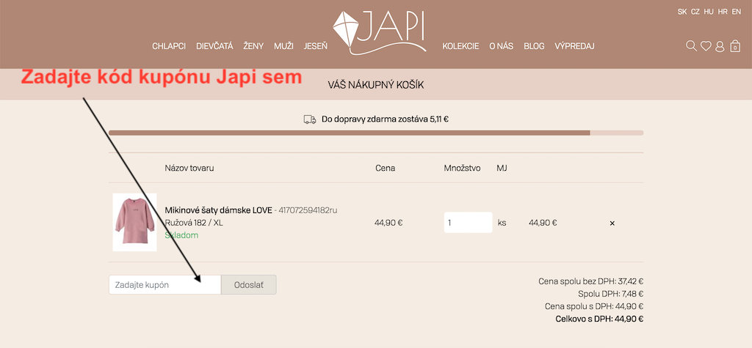
Task: Switch language to HR
Action: [x=723, y=12]
